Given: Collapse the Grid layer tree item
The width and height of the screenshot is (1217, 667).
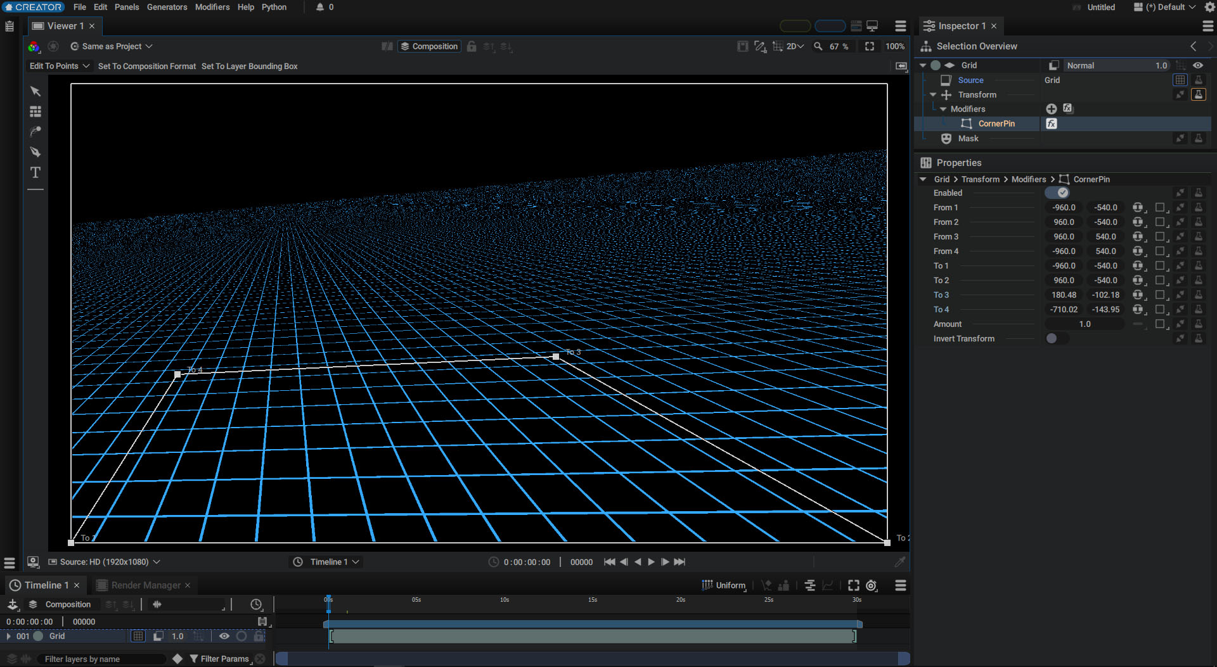Looking at the screenshot, I should point(923,65).
